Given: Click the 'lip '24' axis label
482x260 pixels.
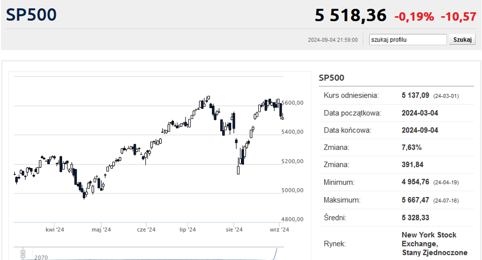Looking at the screenshot, I should [188, 230].
